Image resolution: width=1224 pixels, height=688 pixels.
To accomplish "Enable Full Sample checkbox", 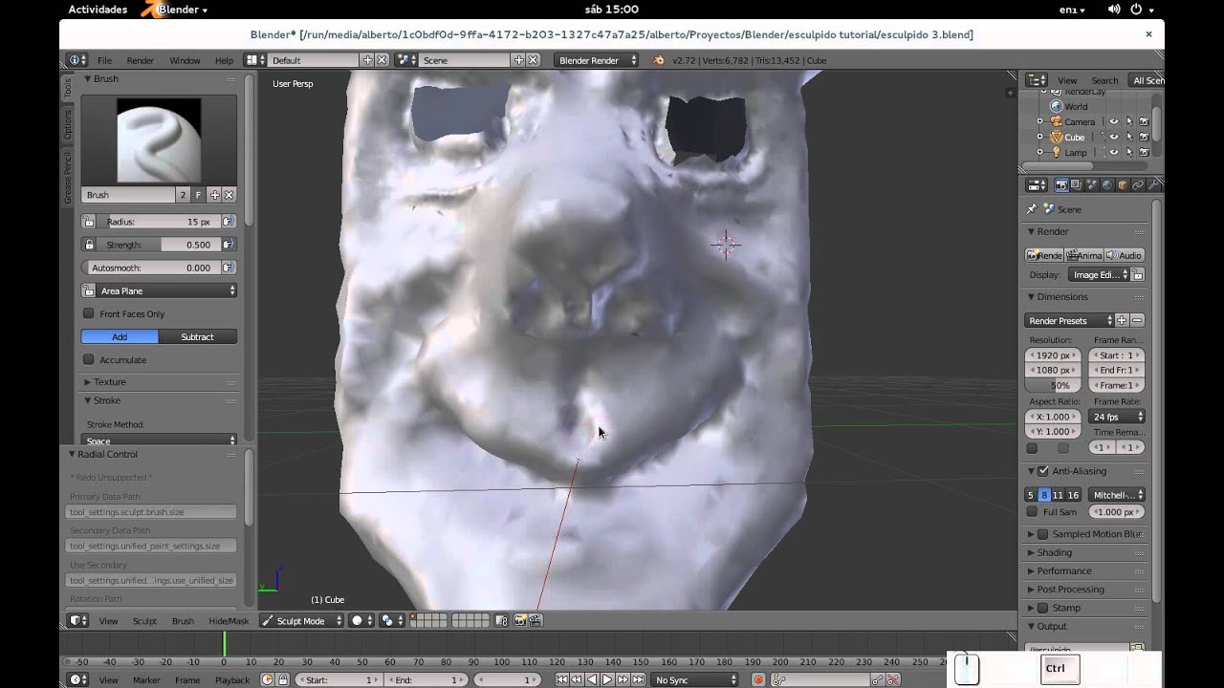I will 1032,512.
